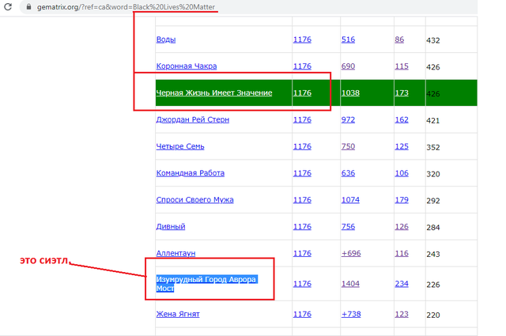Click 636 in the Командная Работа row

tap(348, 173)
